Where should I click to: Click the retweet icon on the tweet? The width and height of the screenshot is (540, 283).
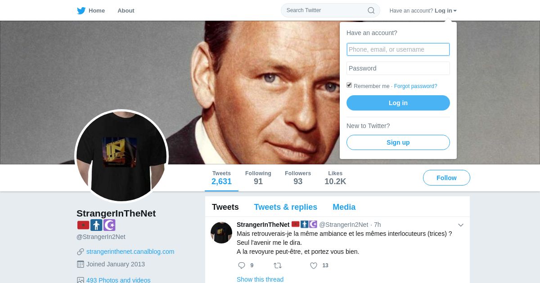pos(278,265)
